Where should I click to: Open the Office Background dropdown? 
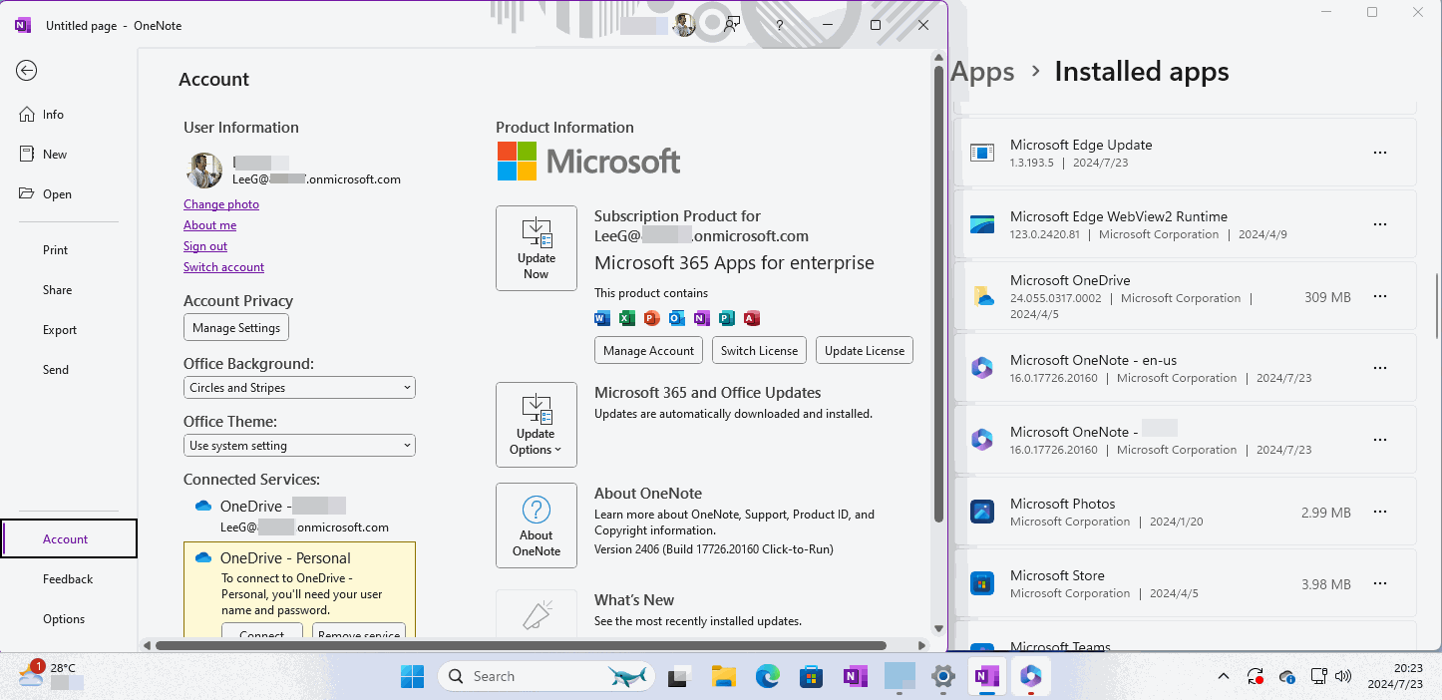pyautogui.click(x=299, y=388)
